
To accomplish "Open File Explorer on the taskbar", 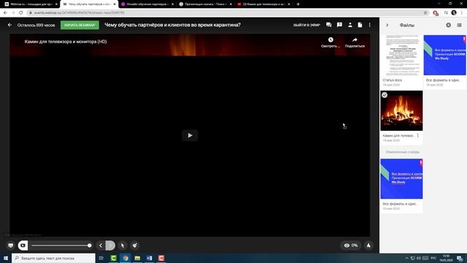I will (137, 258).
